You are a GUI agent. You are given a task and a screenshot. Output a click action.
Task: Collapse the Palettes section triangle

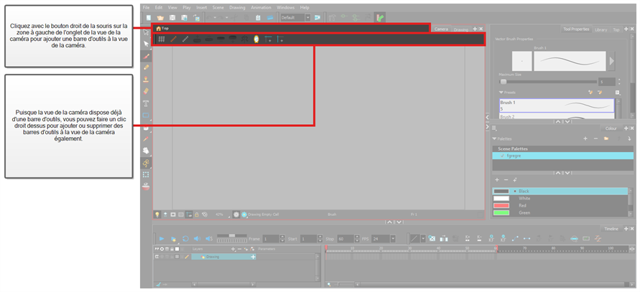tap(495, 138)
